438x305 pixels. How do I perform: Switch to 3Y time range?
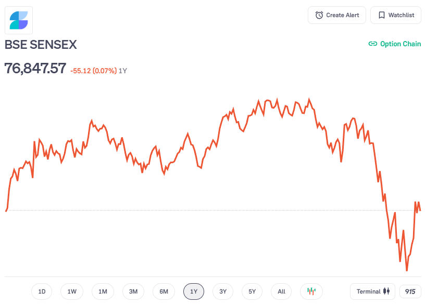coord(223,291)
